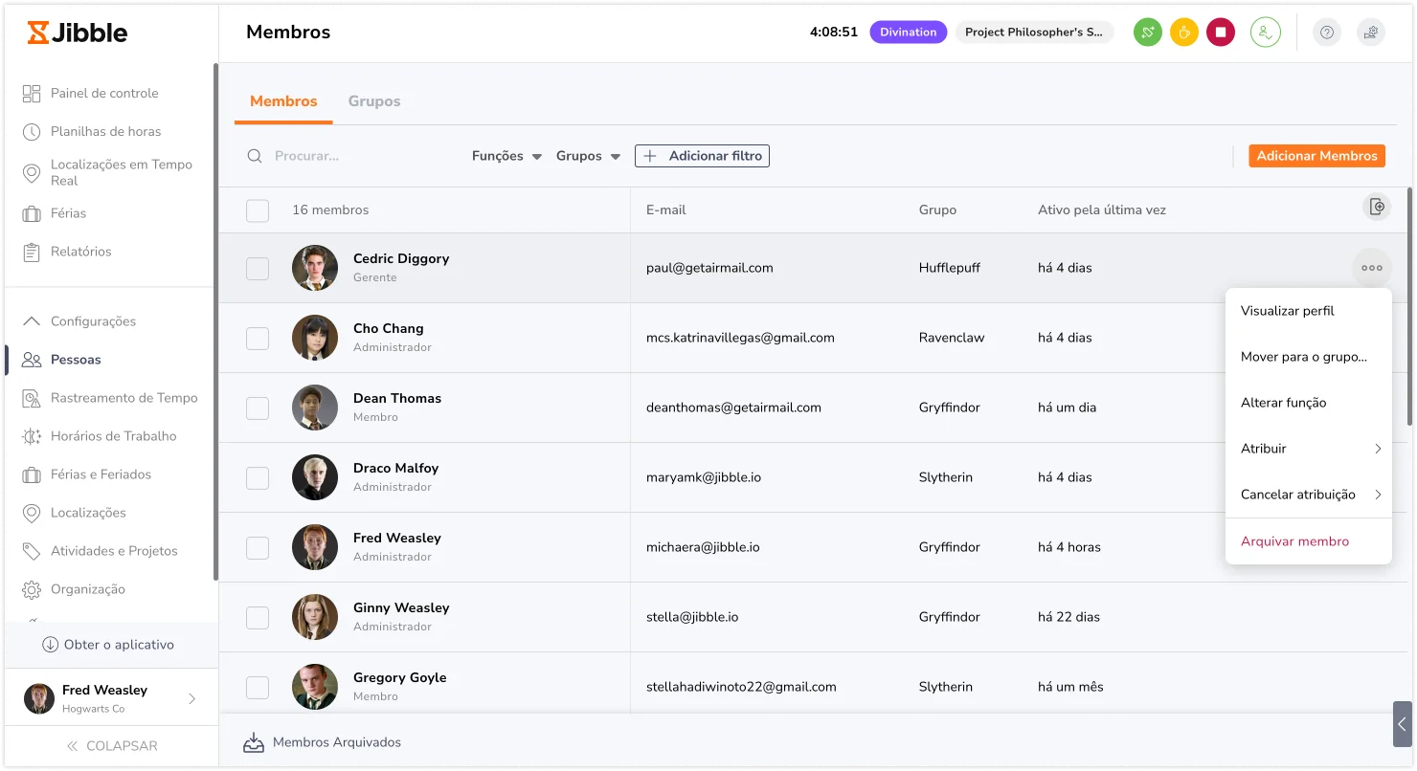The height and width of the screenshot is (771, 1417).
Task: Select all members header checkbox
Action: coord(258,210)
